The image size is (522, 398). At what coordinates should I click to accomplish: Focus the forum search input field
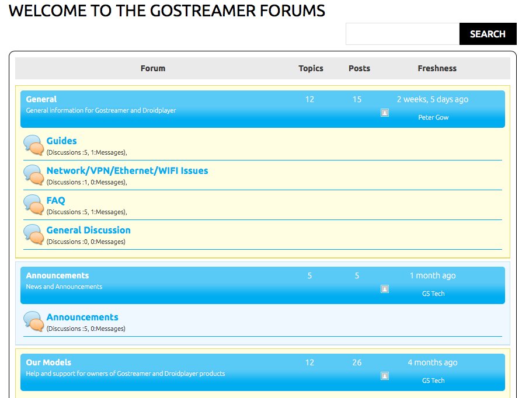pyautogui.click(x=402, y=34)
